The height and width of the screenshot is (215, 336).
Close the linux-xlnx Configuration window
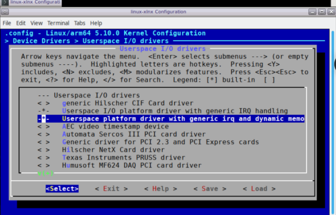point(331,12)
